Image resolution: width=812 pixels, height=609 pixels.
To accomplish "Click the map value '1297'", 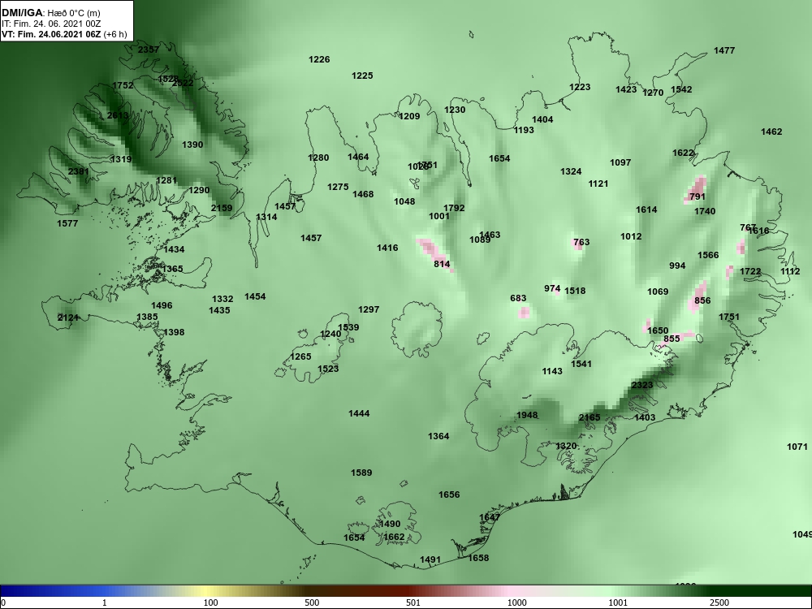I will pos(369,309).
